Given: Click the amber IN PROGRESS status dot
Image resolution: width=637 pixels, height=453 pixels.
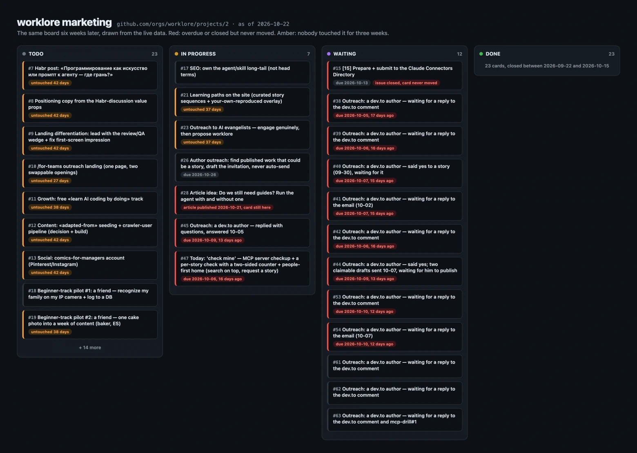Looking at the screenshot, I should 176,54.
